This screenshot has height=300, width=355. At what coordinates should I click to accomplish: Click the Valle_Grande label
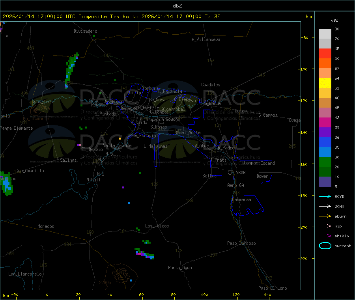117,145
